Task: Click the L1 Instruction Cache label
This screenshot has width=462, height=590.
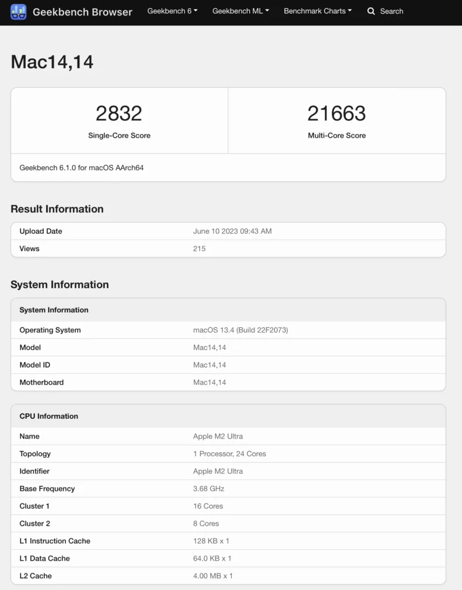Action: [55, 541]
